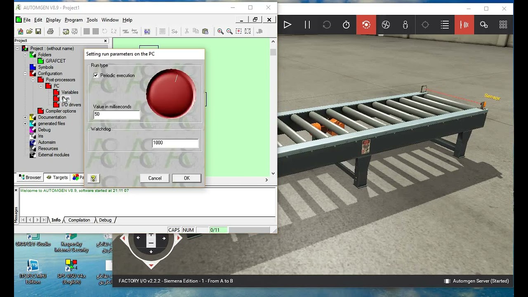This screenshot has height=297, width=528.
Task: Select the GRAFCET folder in the tree
Action: pyautogui.click(x=55, y=61)
